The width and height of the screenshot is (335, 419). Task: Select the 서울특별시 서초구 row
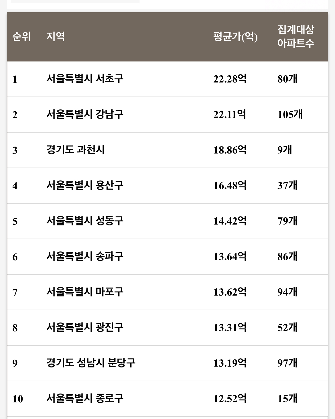coord(167,79)
